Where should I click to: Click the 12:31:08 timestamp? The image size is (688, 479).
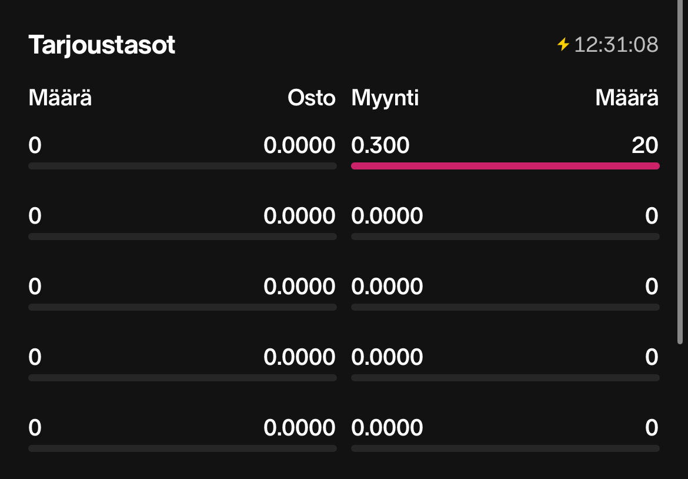[616, 44]
